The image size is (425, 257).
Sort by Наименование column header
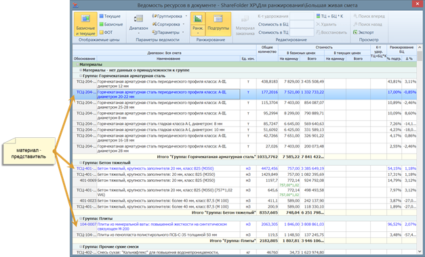click(x=168, y=59)
